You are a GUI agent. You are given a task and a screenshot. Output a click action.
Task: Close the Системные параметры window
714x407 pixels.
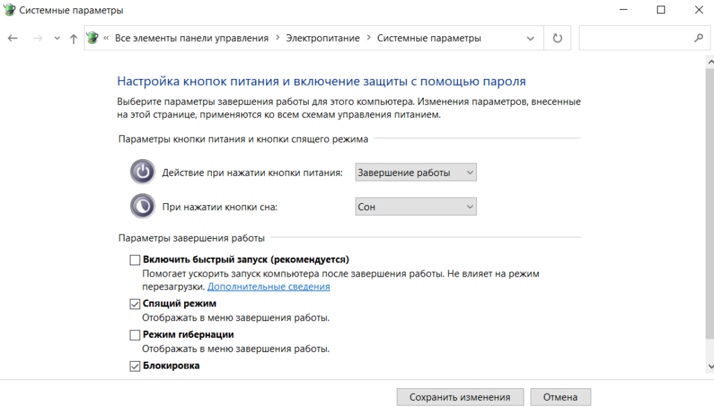coord(699,10)
